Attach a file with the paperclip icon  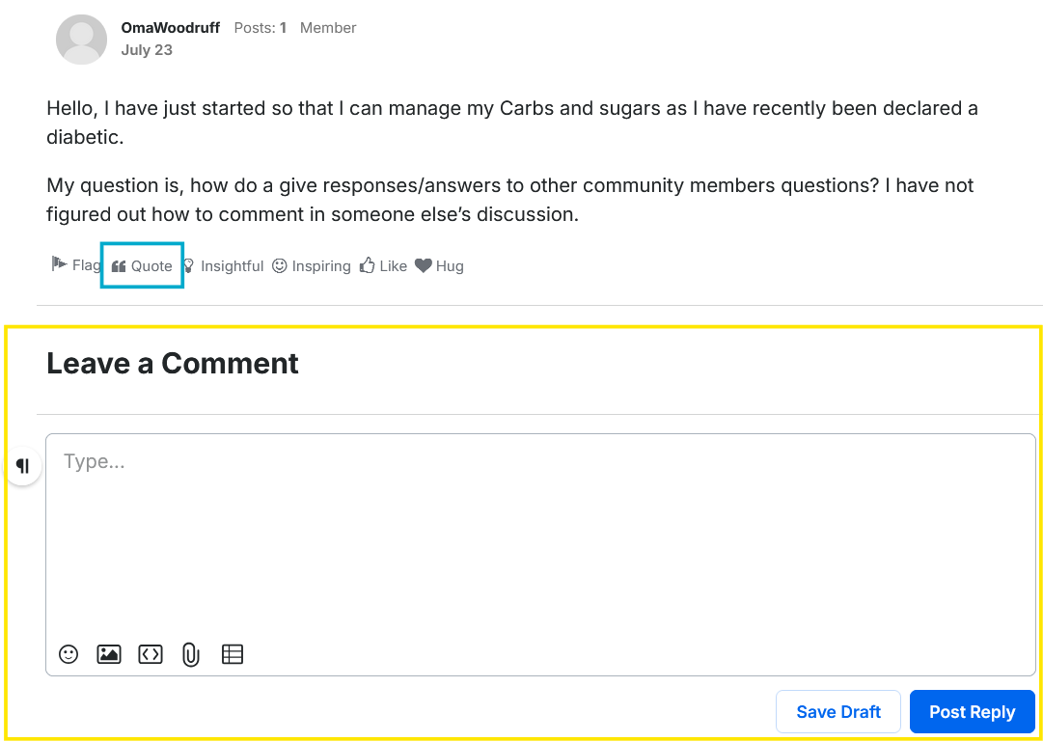[x=191, y=655]
